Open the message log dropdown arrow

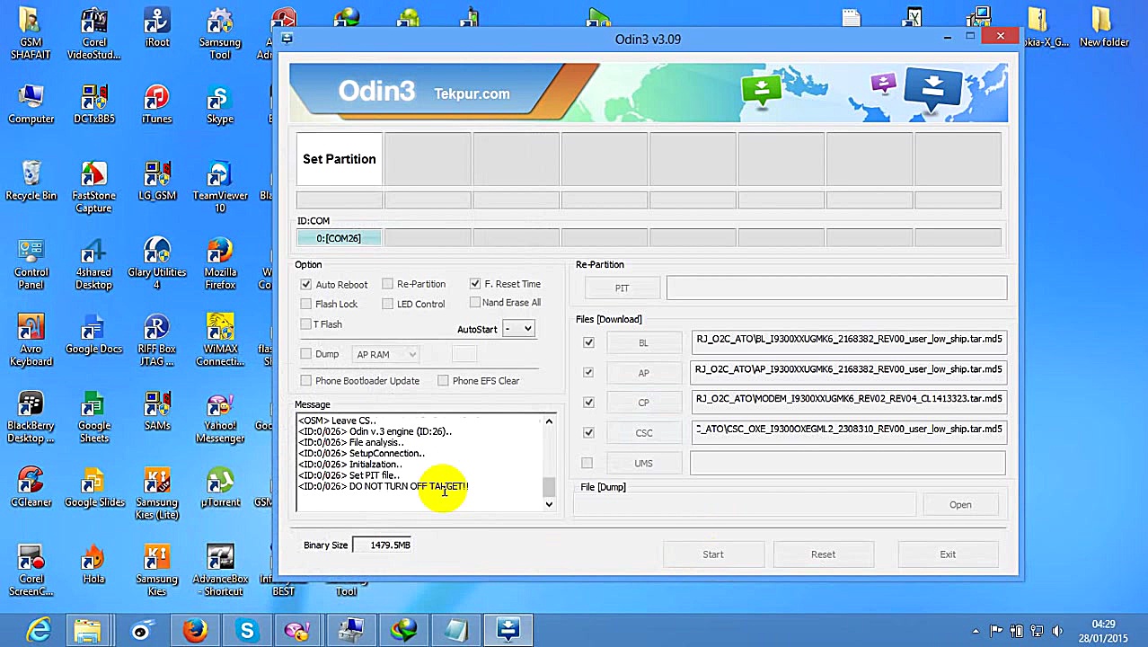pos(548,504)
